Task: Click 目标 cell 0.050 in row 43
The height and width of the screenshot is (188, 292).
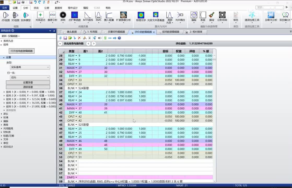Action: point(165,116)
